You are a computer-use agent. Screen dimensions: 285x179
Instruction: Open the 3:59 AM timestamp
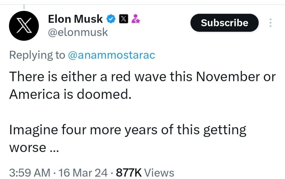click(30, 173)
